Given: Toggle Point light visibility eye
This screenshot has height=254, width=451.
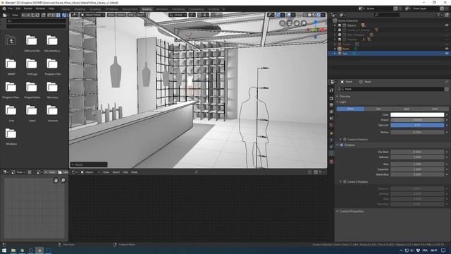Looking at the screenshot, I should click(x=447, y=49).
